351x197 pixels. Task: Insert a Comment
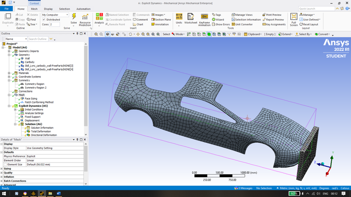click(140, 20)
